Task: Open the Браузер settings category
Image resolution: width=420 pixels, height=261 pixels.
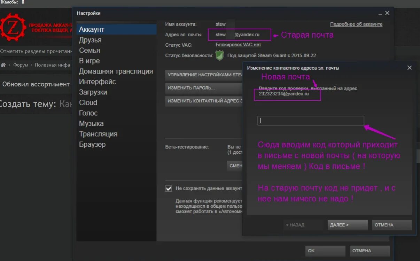Action: [116, 145]
